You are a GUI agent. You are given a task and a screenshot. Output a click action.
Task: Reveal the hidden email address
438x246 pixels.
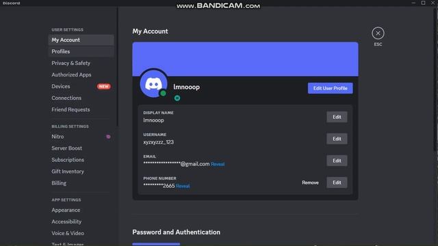coord(218,164)
